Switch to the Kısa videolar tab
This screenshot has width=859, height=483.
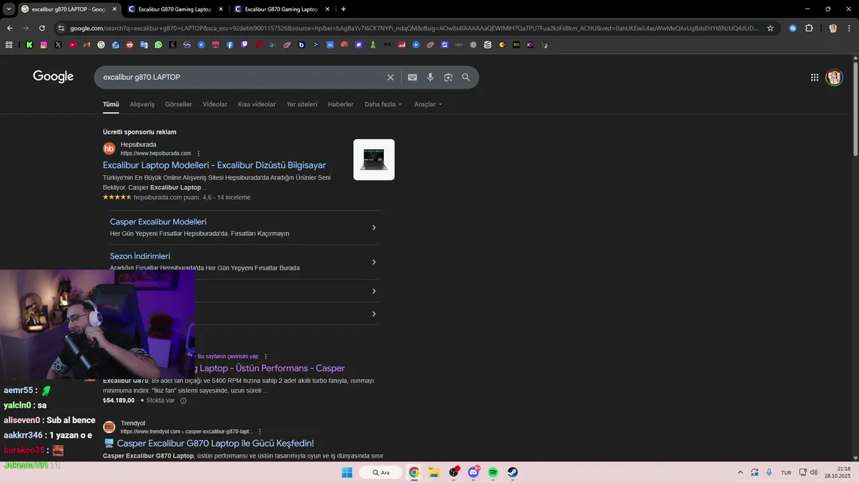click(256, 104)
